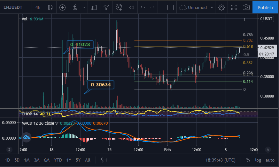Image resolution: width=279 pixels, height=167 pixels.
Task: Create an alert with the clock icon
Action: pos(119,7)
